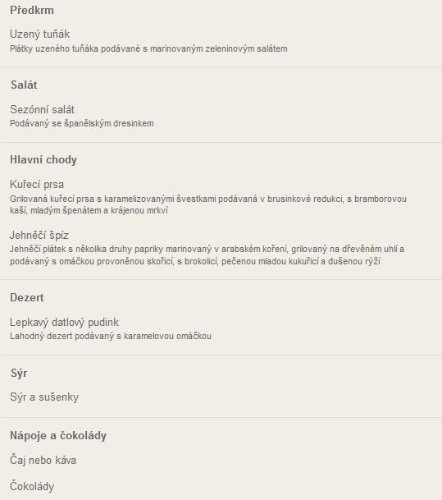Select the Sýr a sušenky item
This screenshot has width=442, height=500.
click(44, 397)
